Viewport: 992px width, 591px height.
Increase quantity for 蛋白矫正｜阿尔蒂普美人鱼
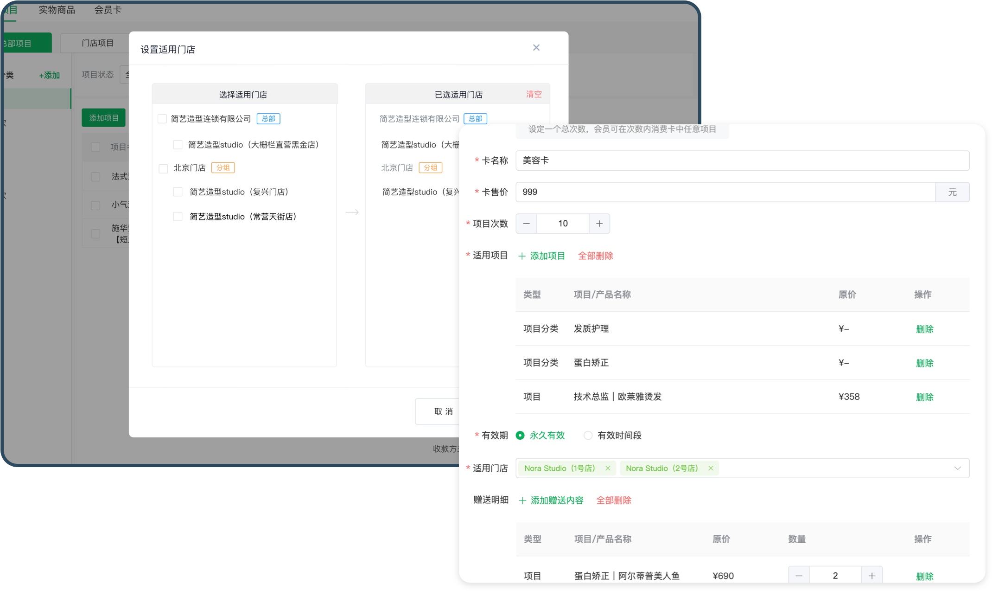(872, 576)
